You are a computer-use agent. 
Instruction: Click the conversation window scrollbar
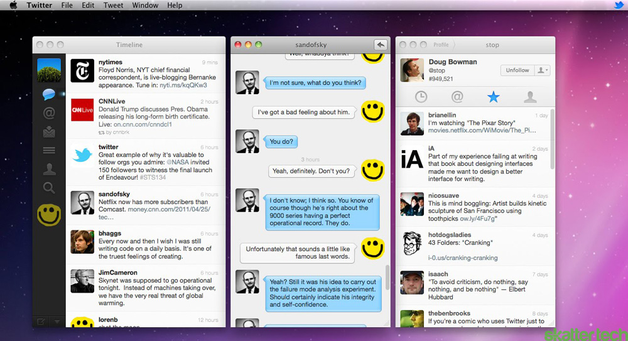[387, 278]
